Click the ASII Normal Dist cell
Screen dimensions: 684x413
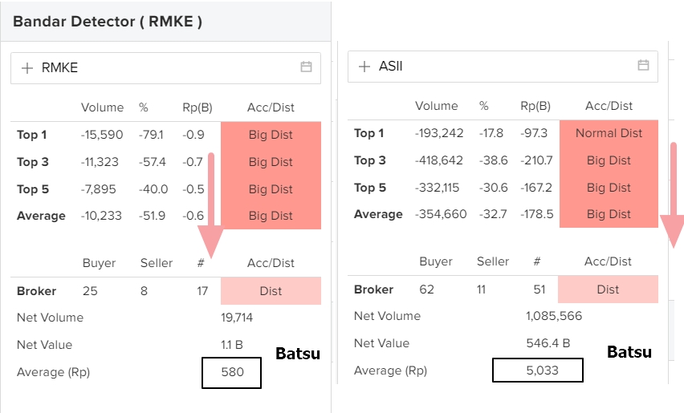click(x=609, y=133)
